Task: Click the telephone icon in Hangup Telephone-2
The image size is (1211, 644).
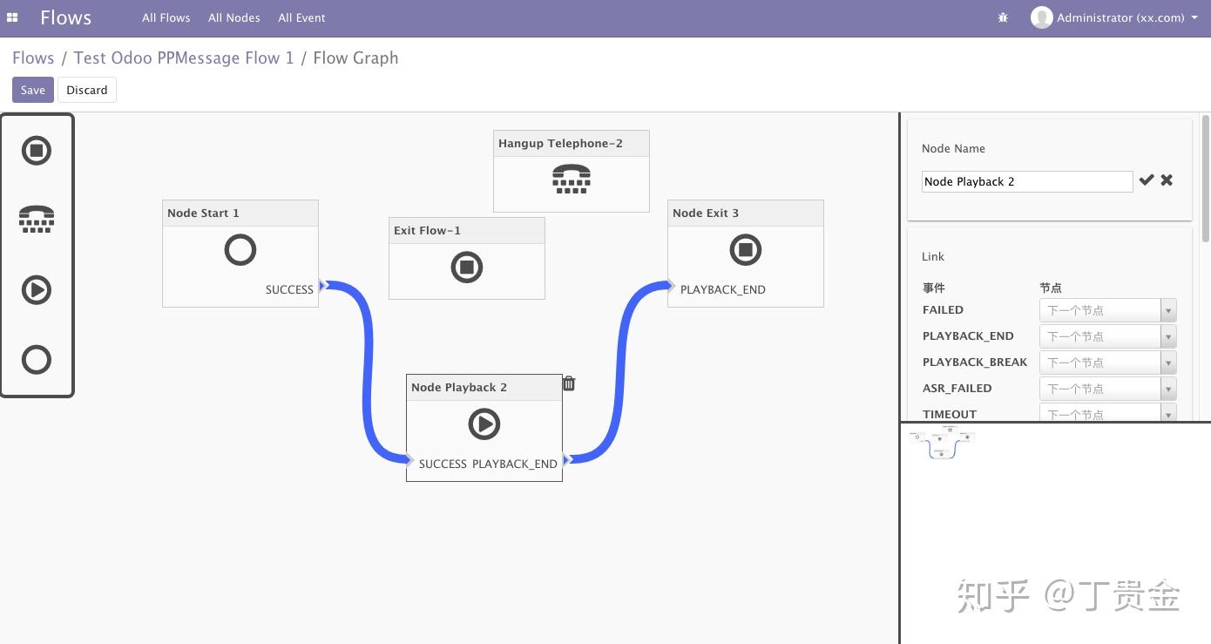Action: pos(572,180)
